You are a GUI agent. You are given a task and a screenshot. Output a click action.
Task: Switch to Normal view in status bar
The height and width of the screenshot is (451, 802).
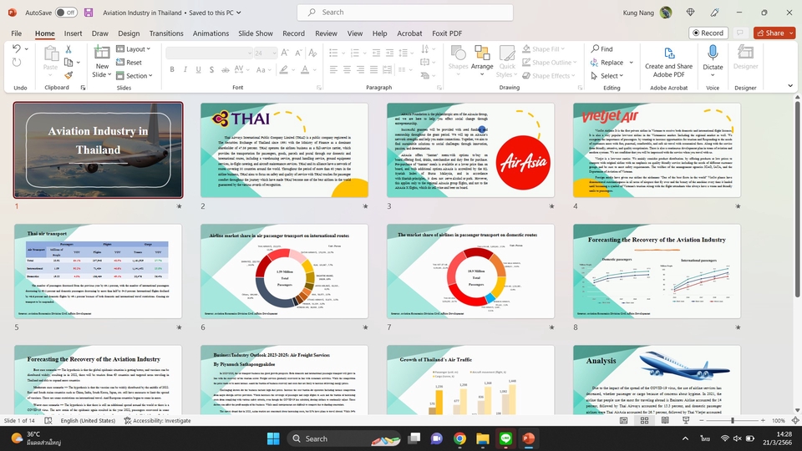[623, 420]
